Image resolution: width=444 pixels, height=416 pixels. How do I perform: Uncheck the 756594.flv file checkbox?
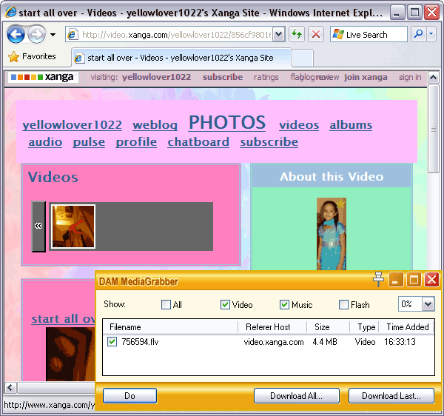click(112, 341)
